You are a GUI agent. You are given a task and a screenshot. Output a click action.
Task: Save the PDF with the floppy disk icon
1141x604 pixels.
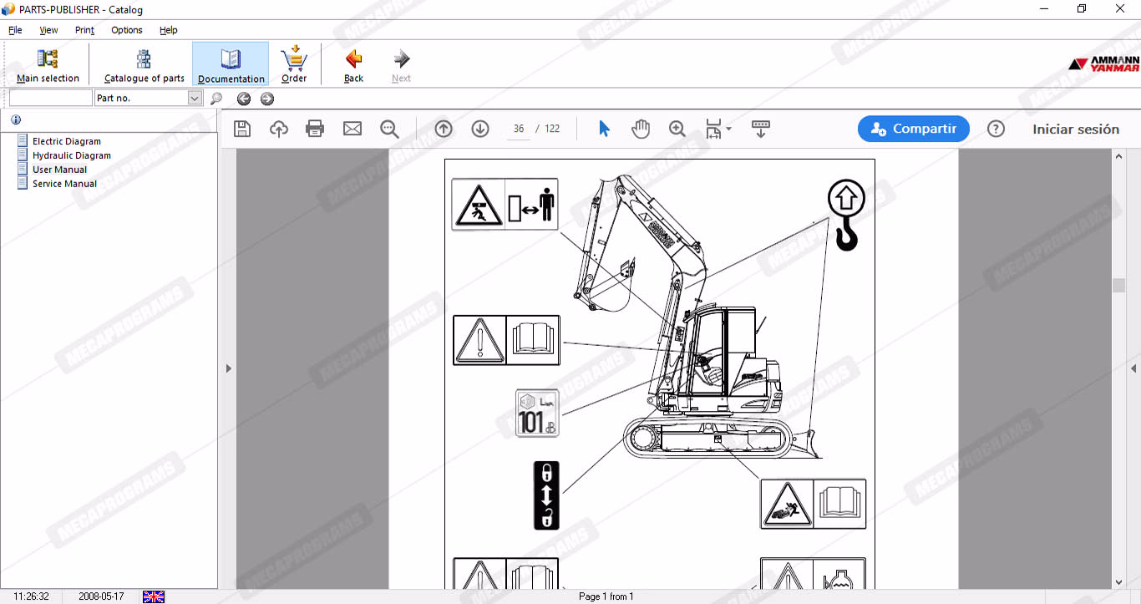pyautogui.click(x=242, y=129)
